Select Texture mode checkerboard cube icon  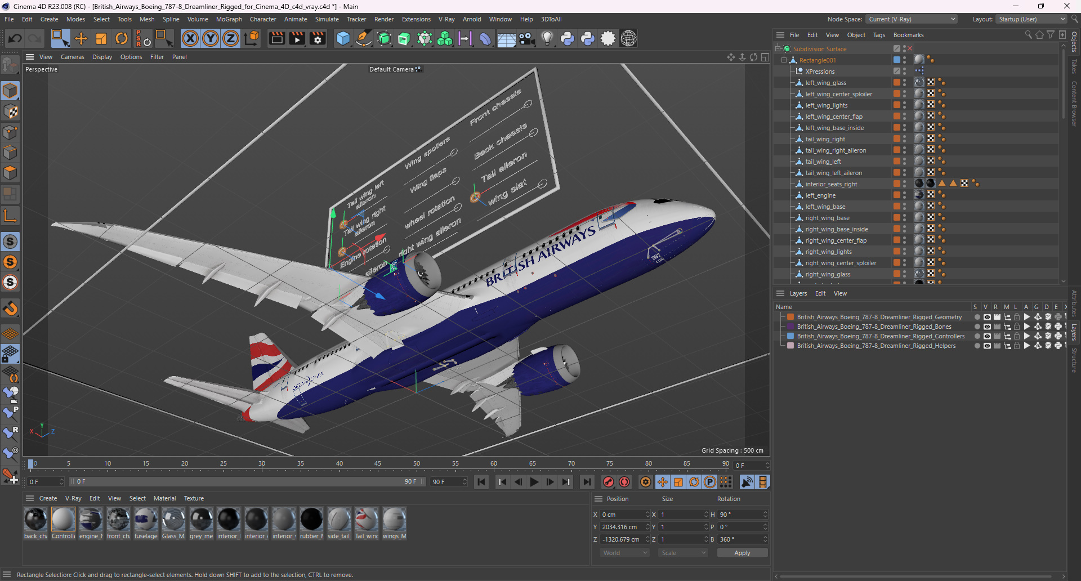click(x=10, y=111)
